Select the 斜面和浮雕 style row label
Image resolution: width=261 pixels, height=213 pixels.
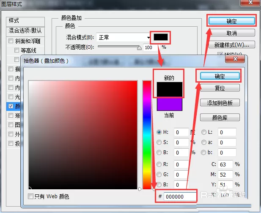tap(27, 41)
